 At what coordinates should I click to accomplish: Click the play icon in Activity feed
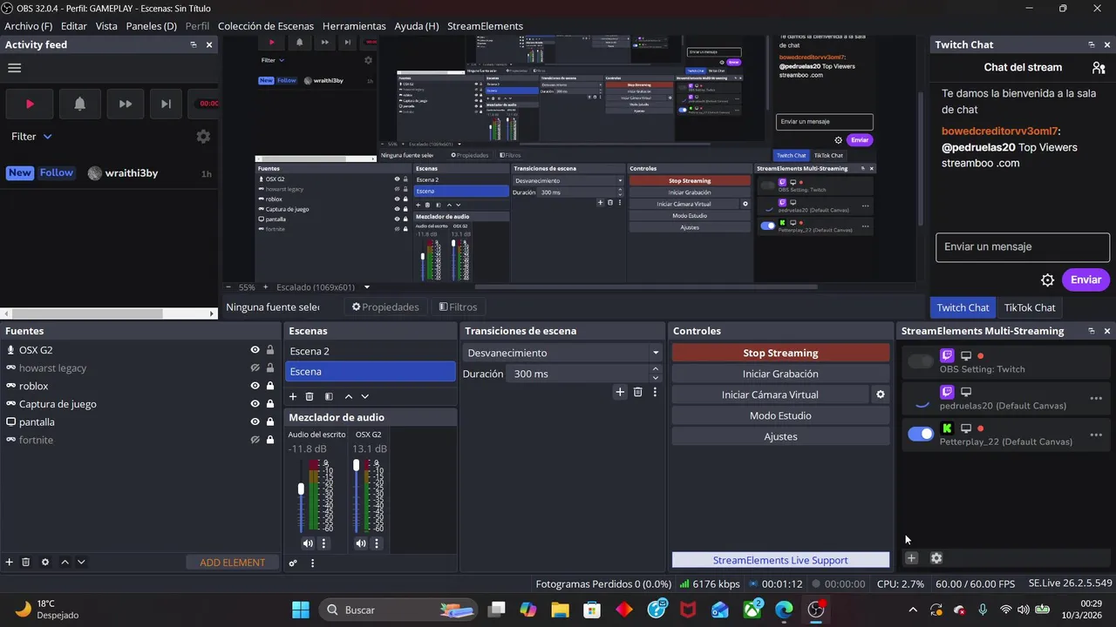(30, 104)
